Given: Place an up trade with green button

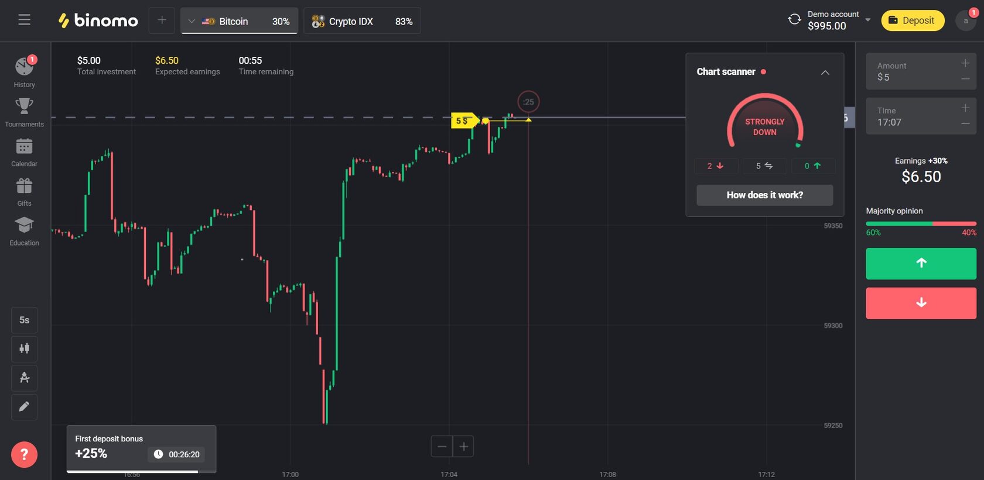Looking at the screenshot, I should coord(921,264).
